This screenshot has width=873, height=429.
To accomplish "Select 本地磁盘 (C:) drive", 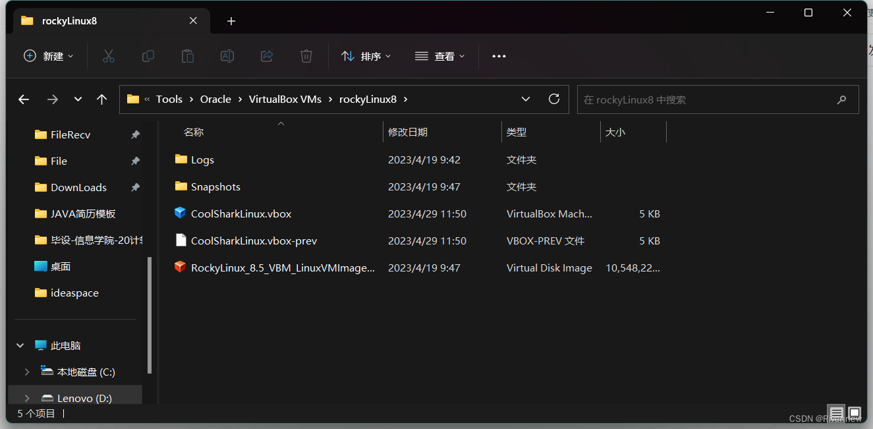I will [x=86, y=372].
